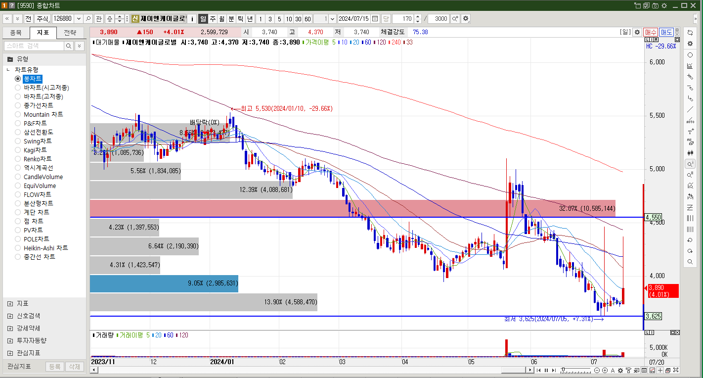Select Mountain 차트 radio option
The image size is (703, 378).
point(18,114)
